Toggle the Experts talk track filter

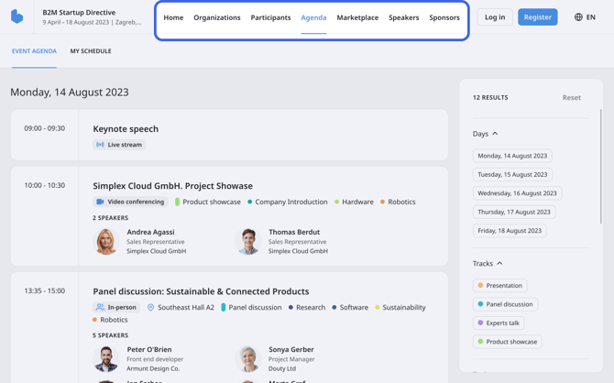[x=499, y=323]
